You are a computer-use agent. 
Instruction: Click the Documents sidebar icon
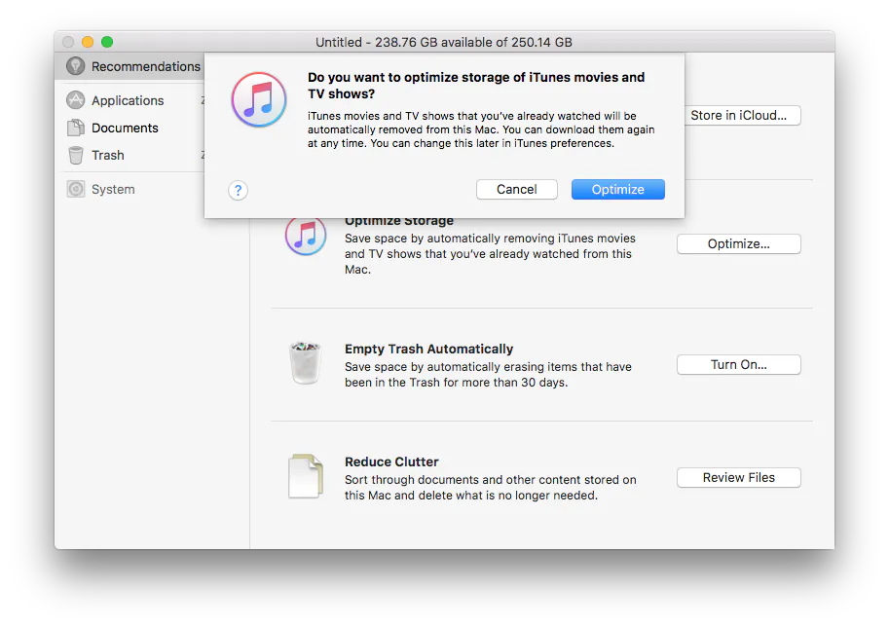click(x=75, y=128)
